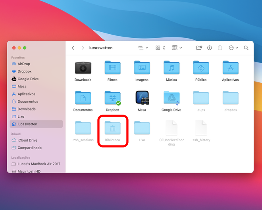This screenshot has height=210, width=262.
Task: Close the Finder window red button
Action: (14, 48)
